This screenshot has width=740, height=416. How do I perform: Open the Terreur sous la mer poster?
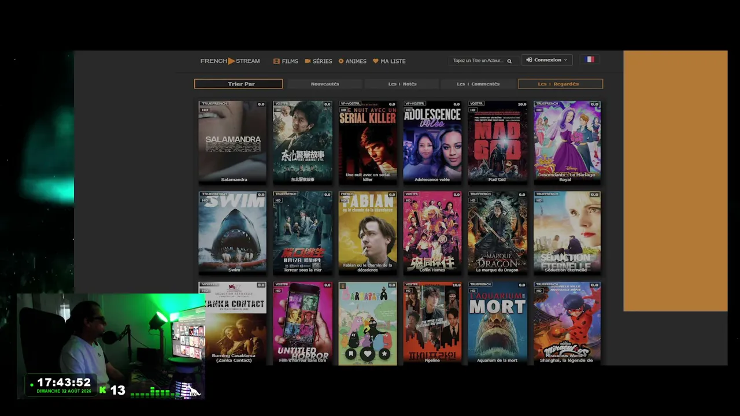(x=303, y=233)
